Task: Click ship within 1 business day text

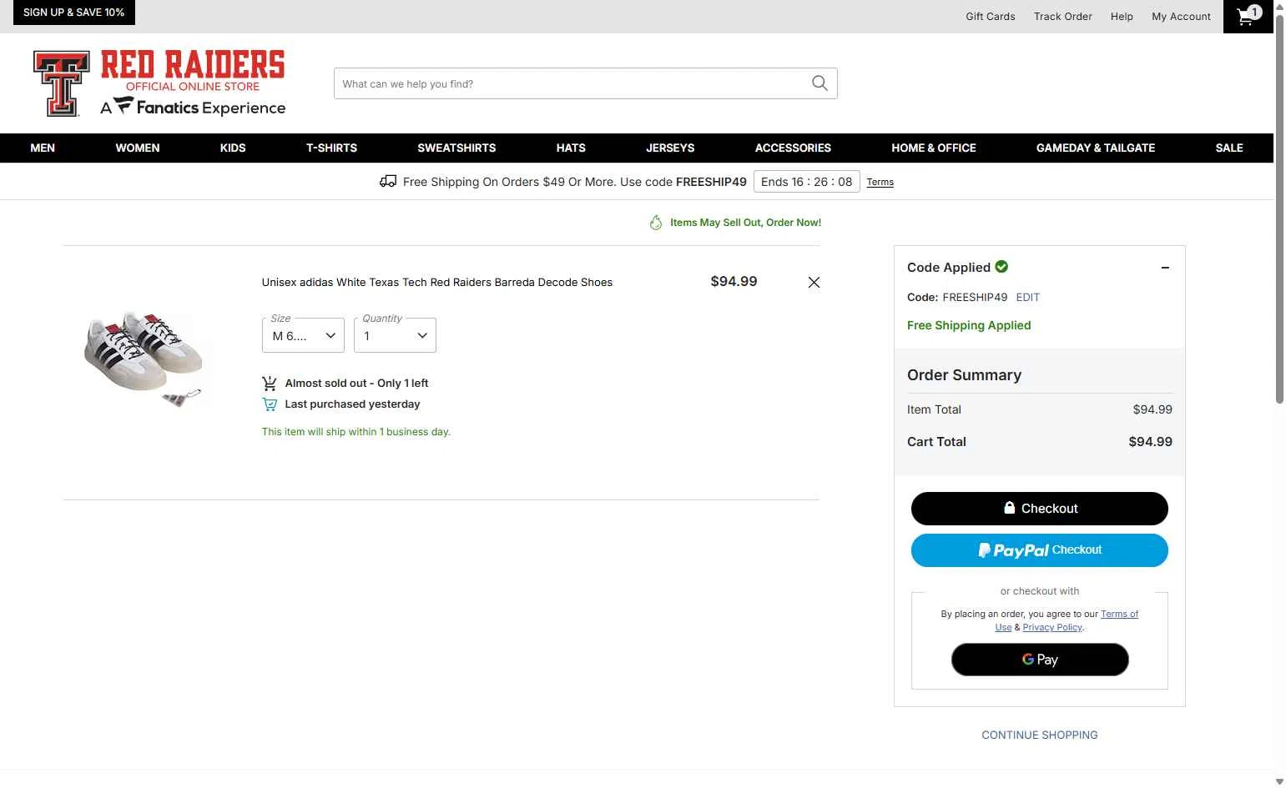Action: point(356,432)
